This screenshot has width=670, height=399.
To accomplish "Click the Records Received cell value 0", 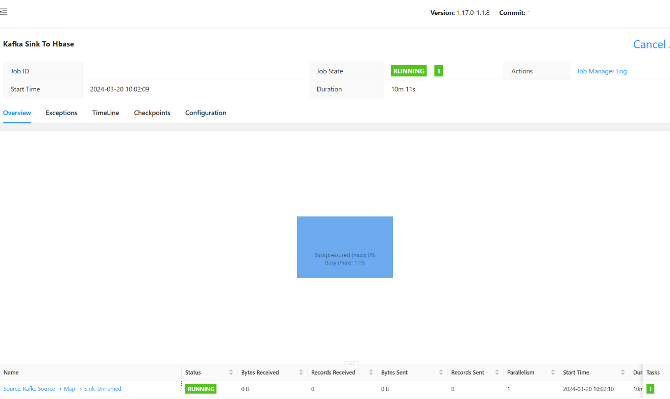I will (313, 389).
